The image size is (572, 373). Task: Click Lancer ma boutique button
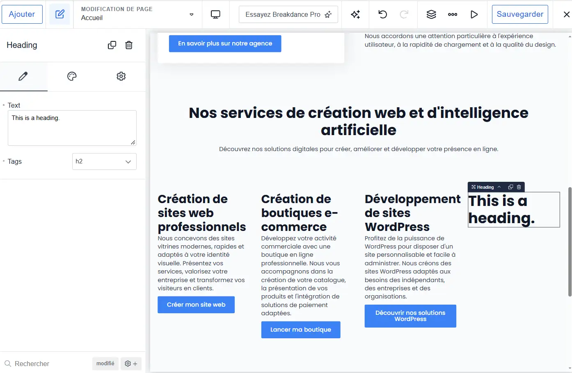pyautogui.click(x=301, y=330)
